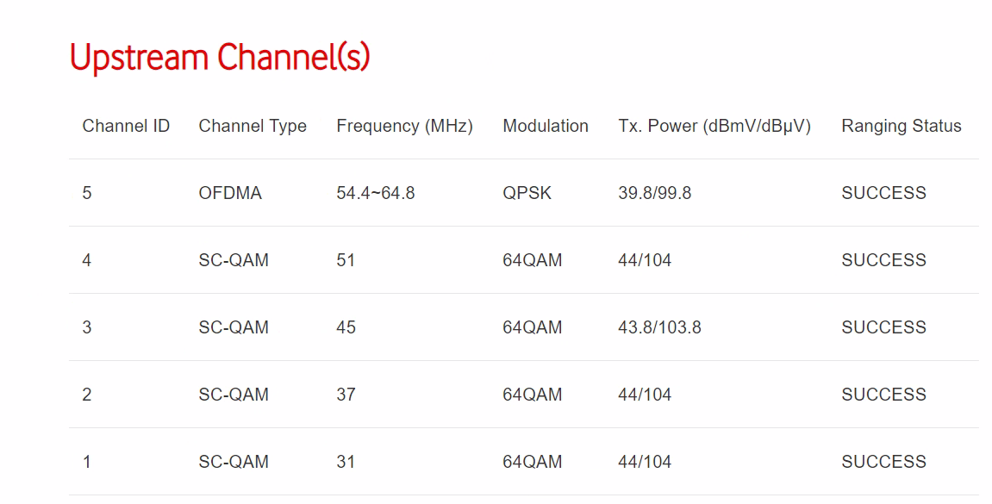The image size is (992, 504).
Task: Select the frequency 45 cell
Action: pyautogui.click(x=346, y=327)
